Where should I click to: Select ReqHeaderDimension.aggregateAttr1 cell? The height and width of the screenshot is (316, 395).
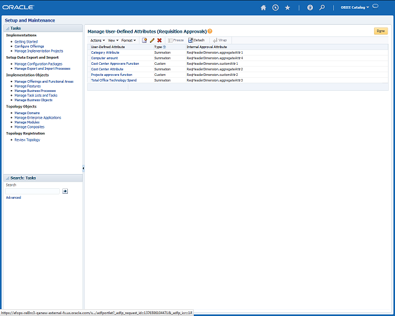215,52
